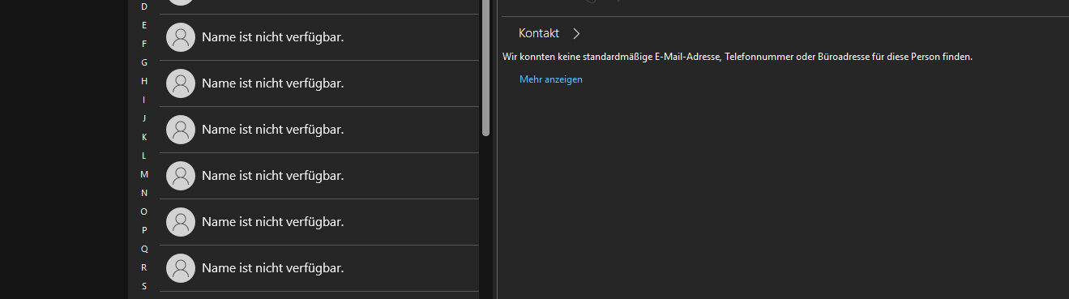Screen dimensions: 1069x299
Task: Select index letter G in the contacts sidebar
Action: 144,62
